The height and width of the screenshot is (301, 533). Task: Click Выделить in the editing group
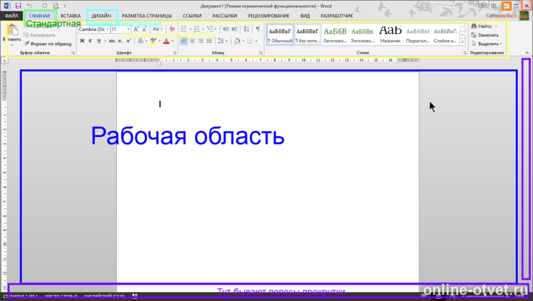pos(487,44)
